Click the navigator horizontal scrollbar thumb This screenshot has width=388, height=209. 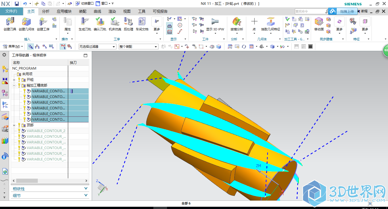pyautogui.click(x=27, y=181)
